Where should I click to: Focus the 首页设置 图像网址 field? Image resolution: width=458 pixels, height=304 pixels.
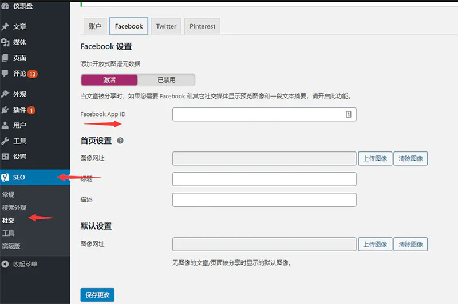264,158
